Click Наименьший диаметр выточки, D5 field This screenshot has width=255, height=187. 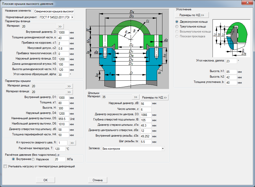63,119
